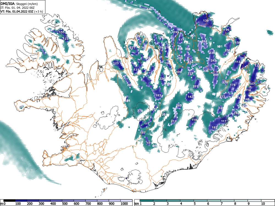
Task: Click the 'VT: Fös. 01.04.2022 03Z (+3 h)' line
Action: 21,12
